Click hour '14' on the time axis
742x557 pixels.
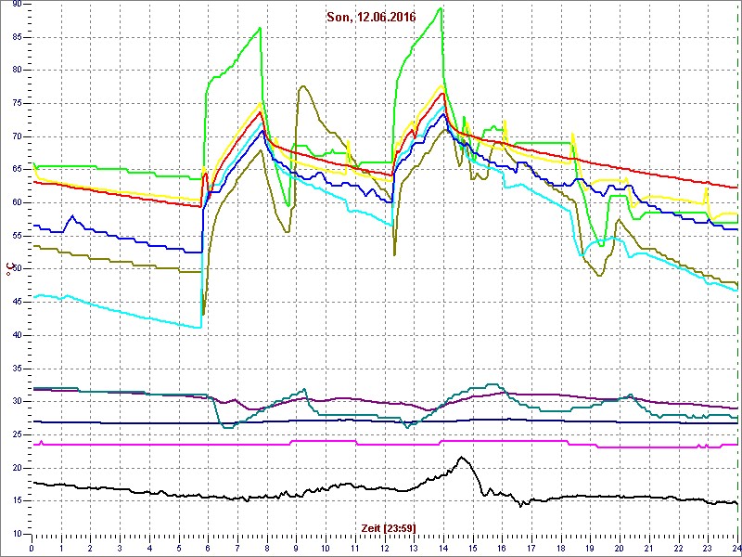click(x=443, y=547)
